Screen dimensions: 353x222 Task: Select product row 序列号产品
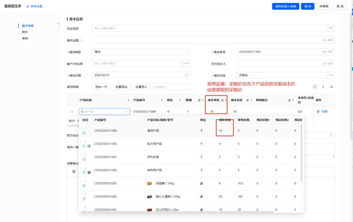coord(190,170)
